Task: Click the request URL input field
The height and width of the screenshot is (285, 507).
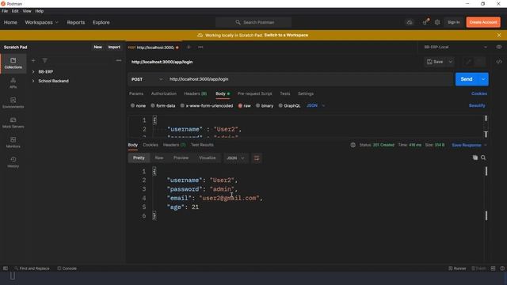Action: coord(309,79)
